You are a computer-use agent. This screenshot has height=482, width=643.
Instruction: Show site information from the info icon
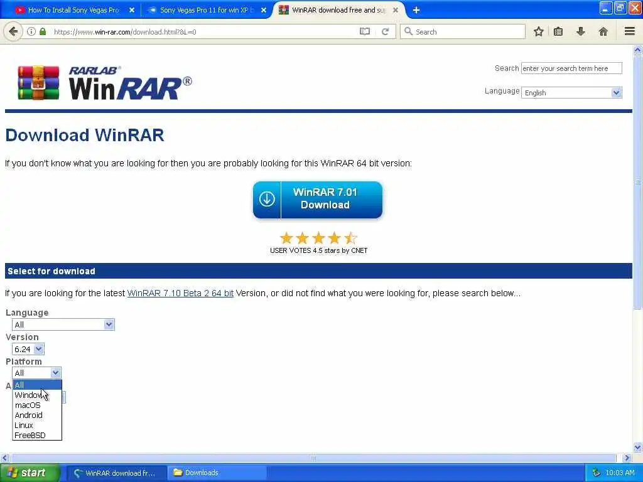[31, 31]
